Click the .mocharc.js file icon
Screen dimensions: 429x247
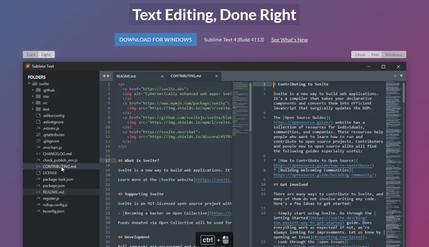(38, 147)
